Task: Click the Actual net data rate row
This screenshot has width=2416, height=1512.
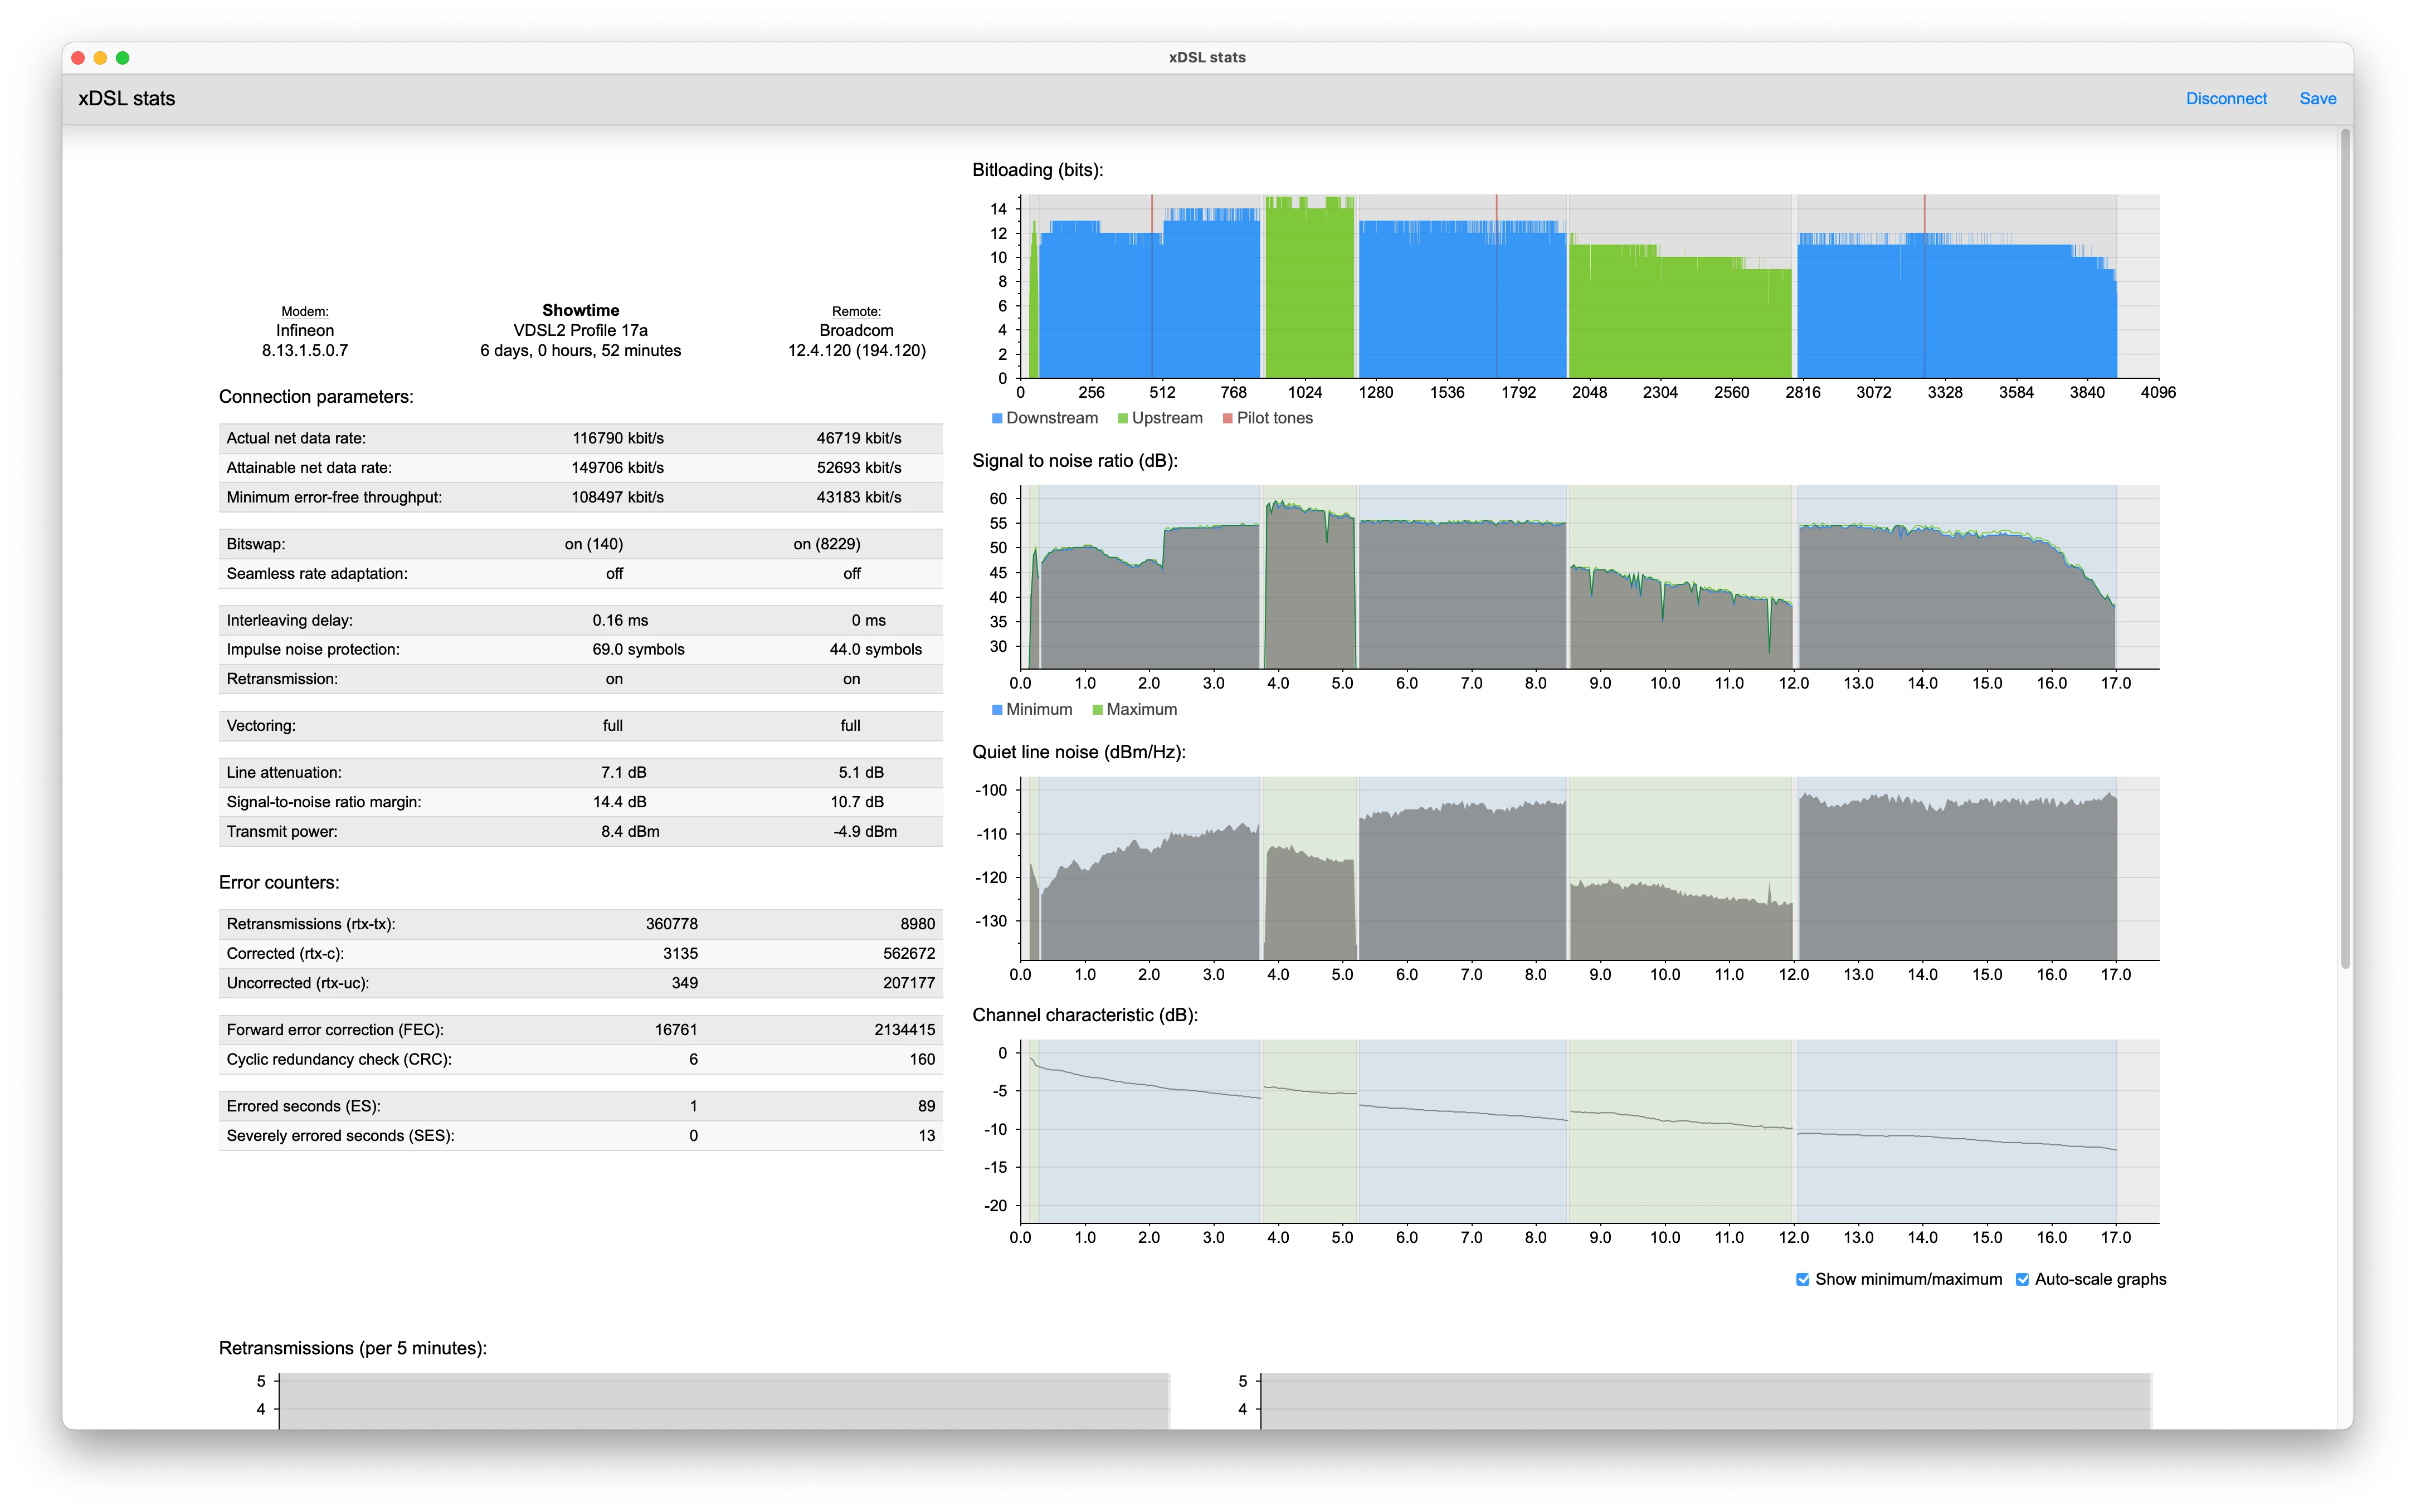Action: click(580, 438)
